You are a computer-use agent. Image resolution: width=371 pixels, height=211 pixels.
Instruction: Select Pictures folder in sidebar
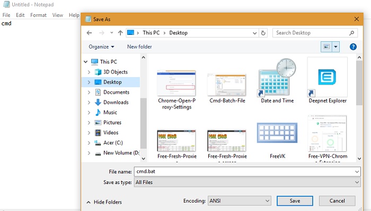pos(108,123)
